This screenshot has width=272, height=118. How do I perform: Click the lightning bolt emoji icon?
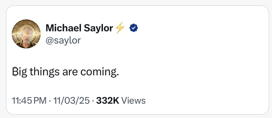point(119,28)
